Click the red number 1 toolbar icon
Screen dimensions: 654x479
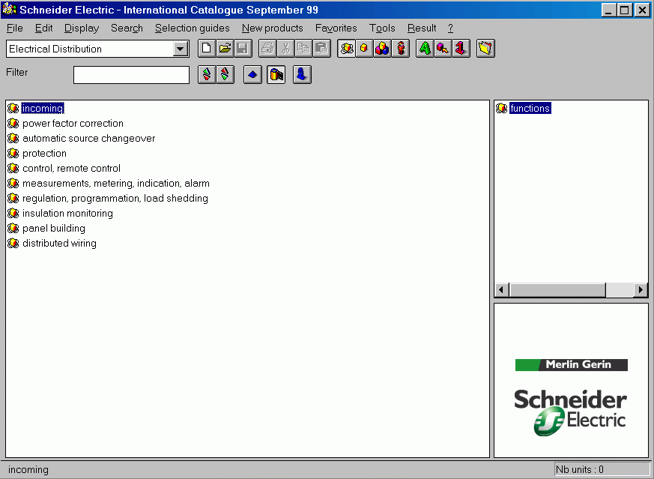click(461, 49)
